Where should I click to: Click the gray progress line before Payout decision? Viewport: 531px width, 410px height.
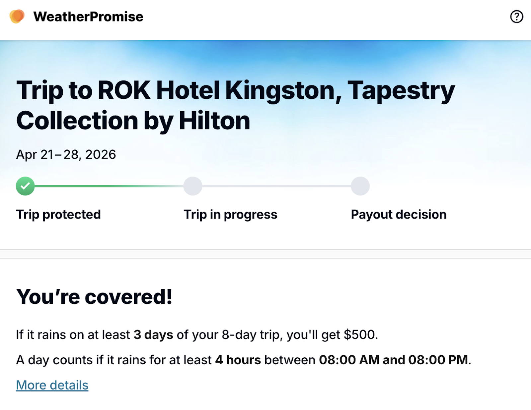pyautogui.click(x=276, y=186)
